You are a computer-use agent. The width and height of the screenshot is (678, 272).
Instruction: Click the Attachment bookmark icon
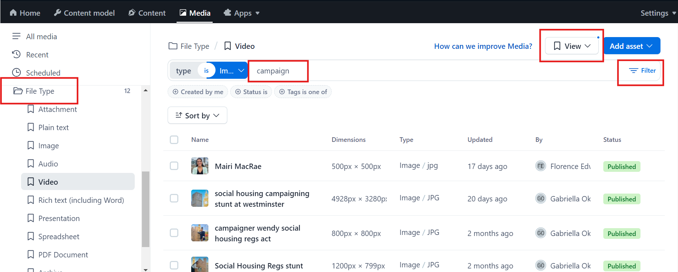click(x=31, y=109)
